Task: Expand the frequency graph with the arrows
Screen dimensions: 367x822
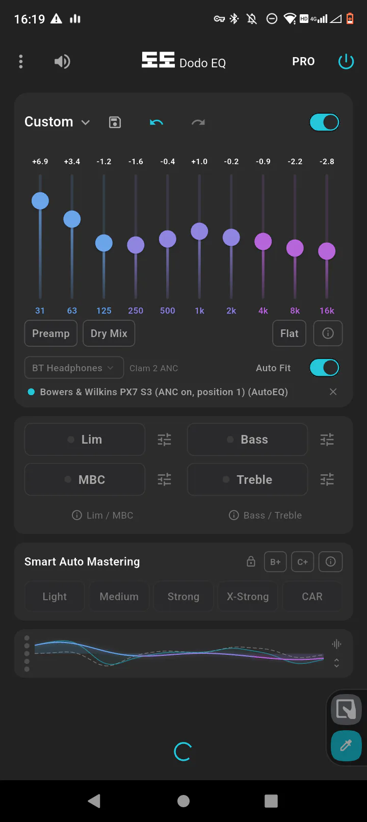Action: pos(336,663)
